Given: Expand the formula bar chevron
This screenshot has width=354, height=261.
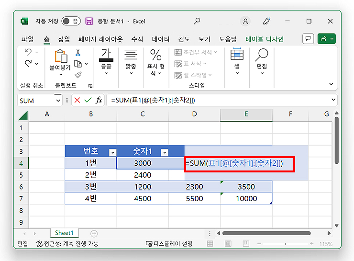Looking at the screenshot, I should pos(333,100).
